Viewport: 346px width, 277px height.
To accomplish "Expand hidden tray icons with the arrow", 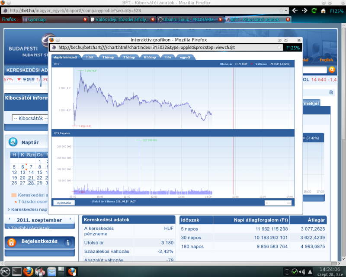I will (310, 272).
